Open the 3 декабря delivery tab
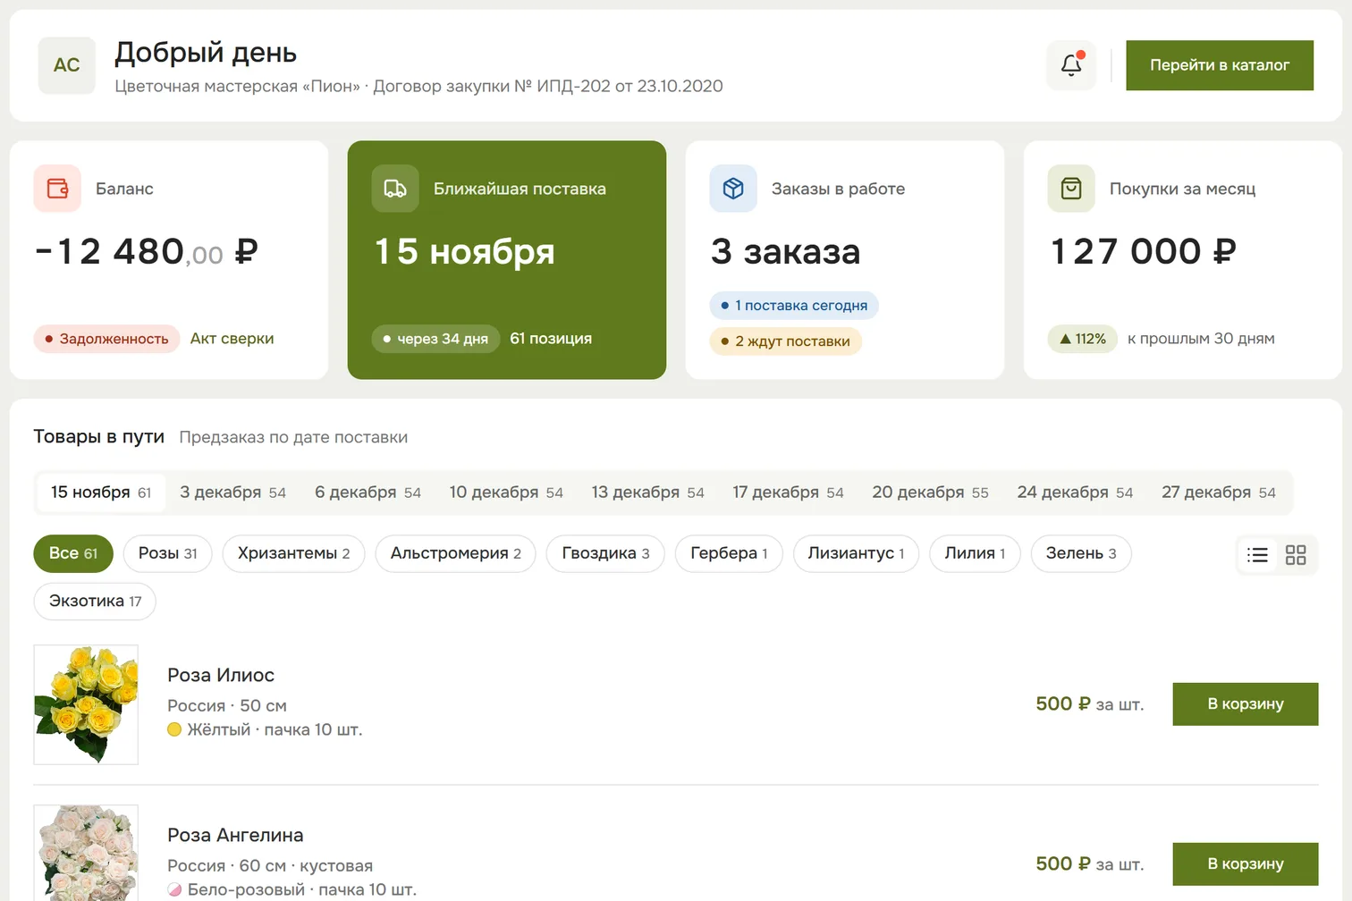1352x901 pixels. click(232, 493)
